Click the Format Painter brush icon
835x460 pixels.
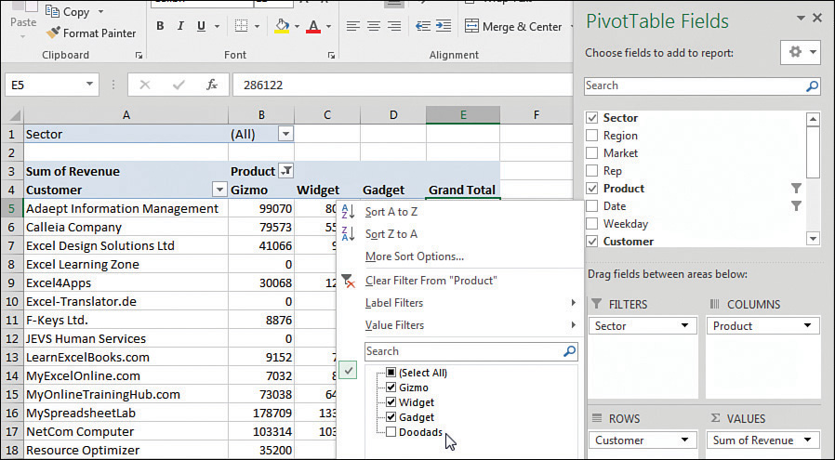(x=53, y=33)
